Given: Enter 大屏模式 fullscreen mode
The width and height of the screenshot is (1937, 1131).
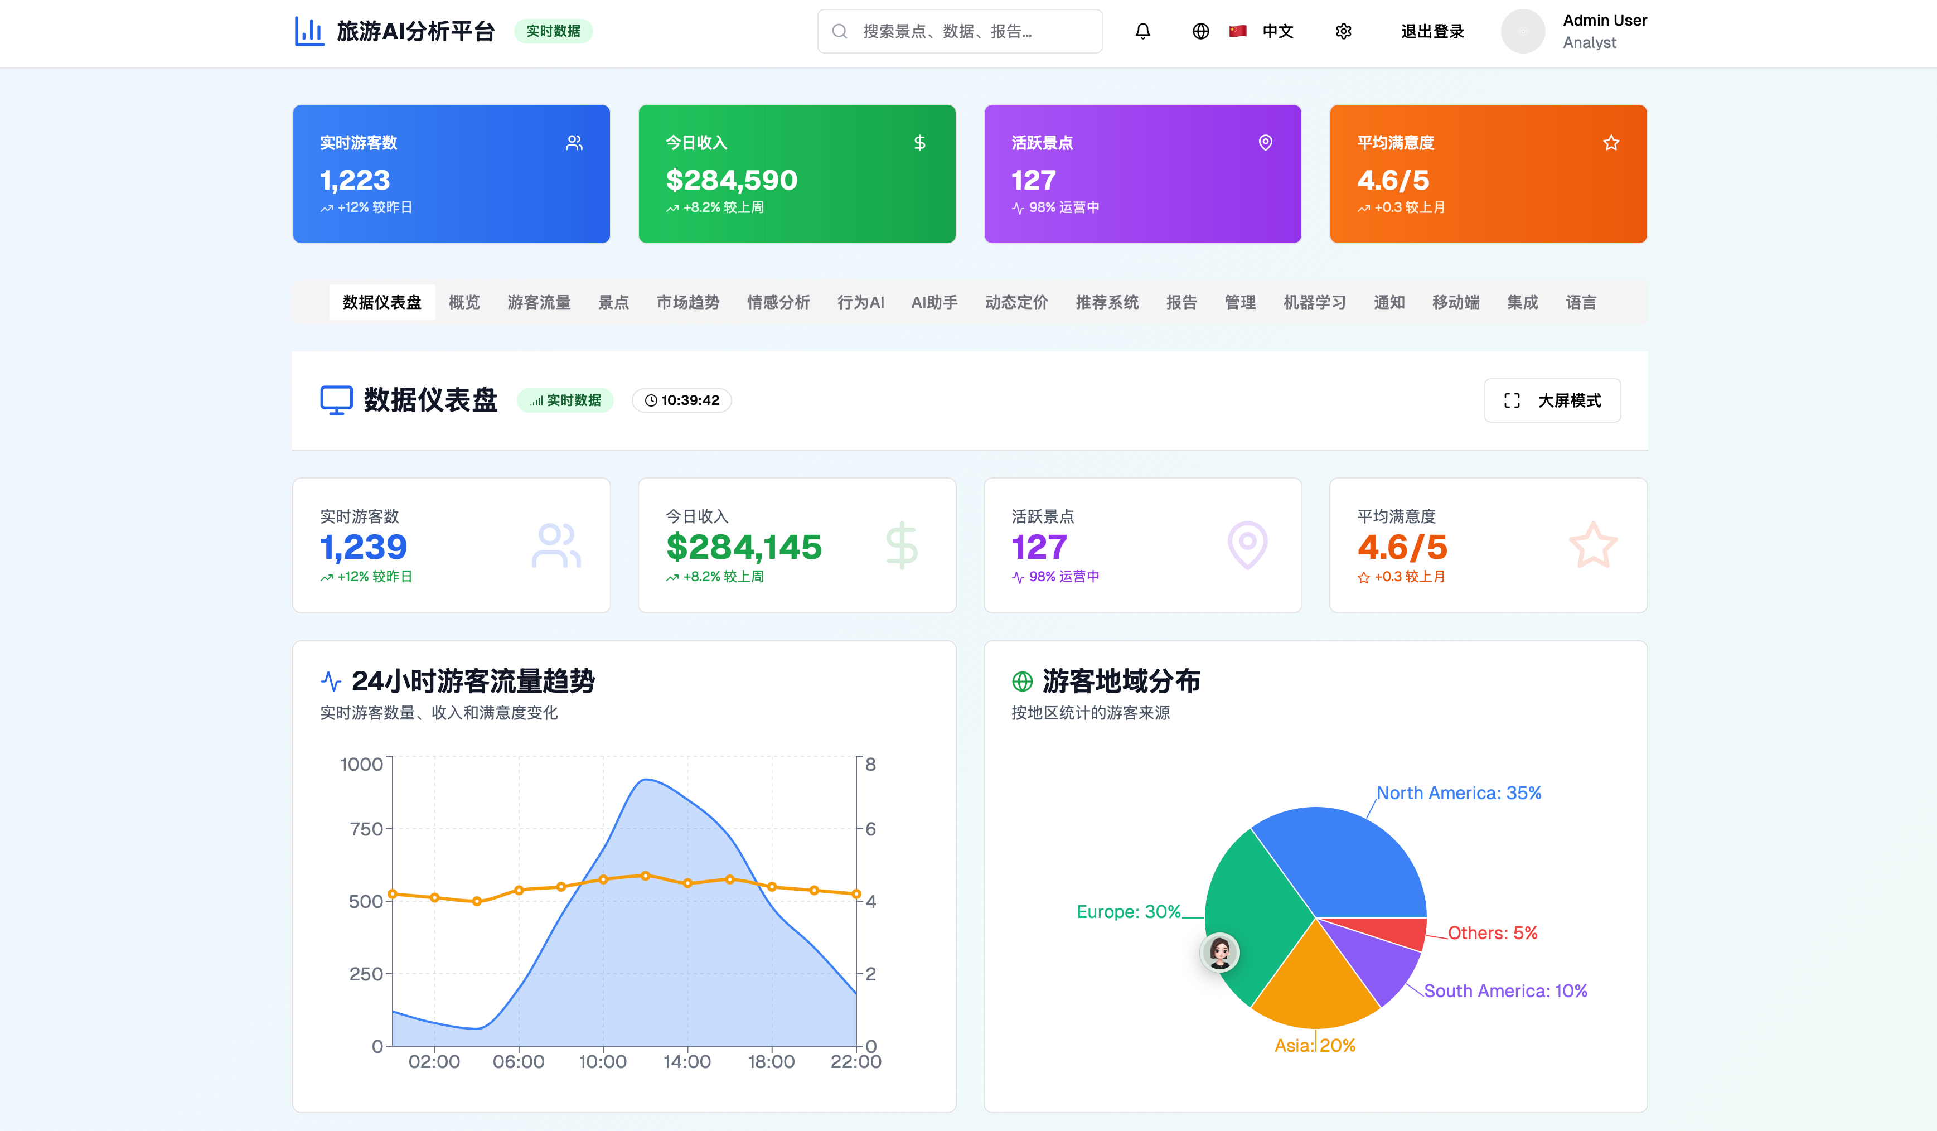Looking at the screenshot, I should (1552, 400).
